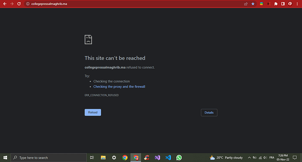Switch to active Chrome profile window in taskbar
The image size is (302, 162).
tap(136, 158)
